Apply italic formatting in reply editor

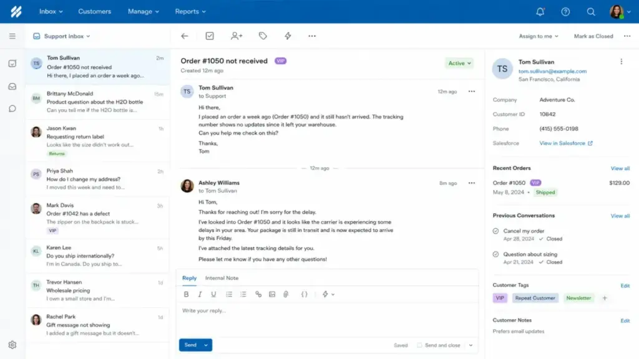tap(200, 294)
